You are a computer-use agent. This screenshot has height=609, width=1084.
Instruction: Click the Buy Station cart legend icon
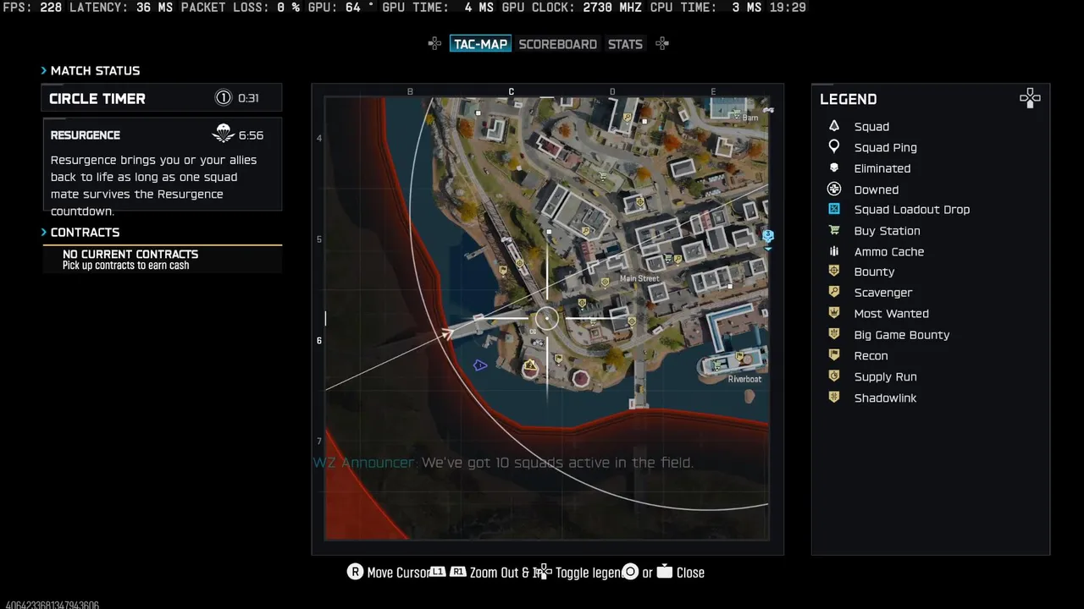point(834,230)
